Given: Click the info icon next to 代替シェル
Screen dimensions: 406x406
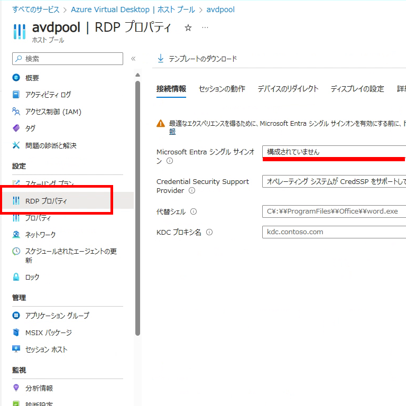Looking at the screenshot, I should point(193,211).
